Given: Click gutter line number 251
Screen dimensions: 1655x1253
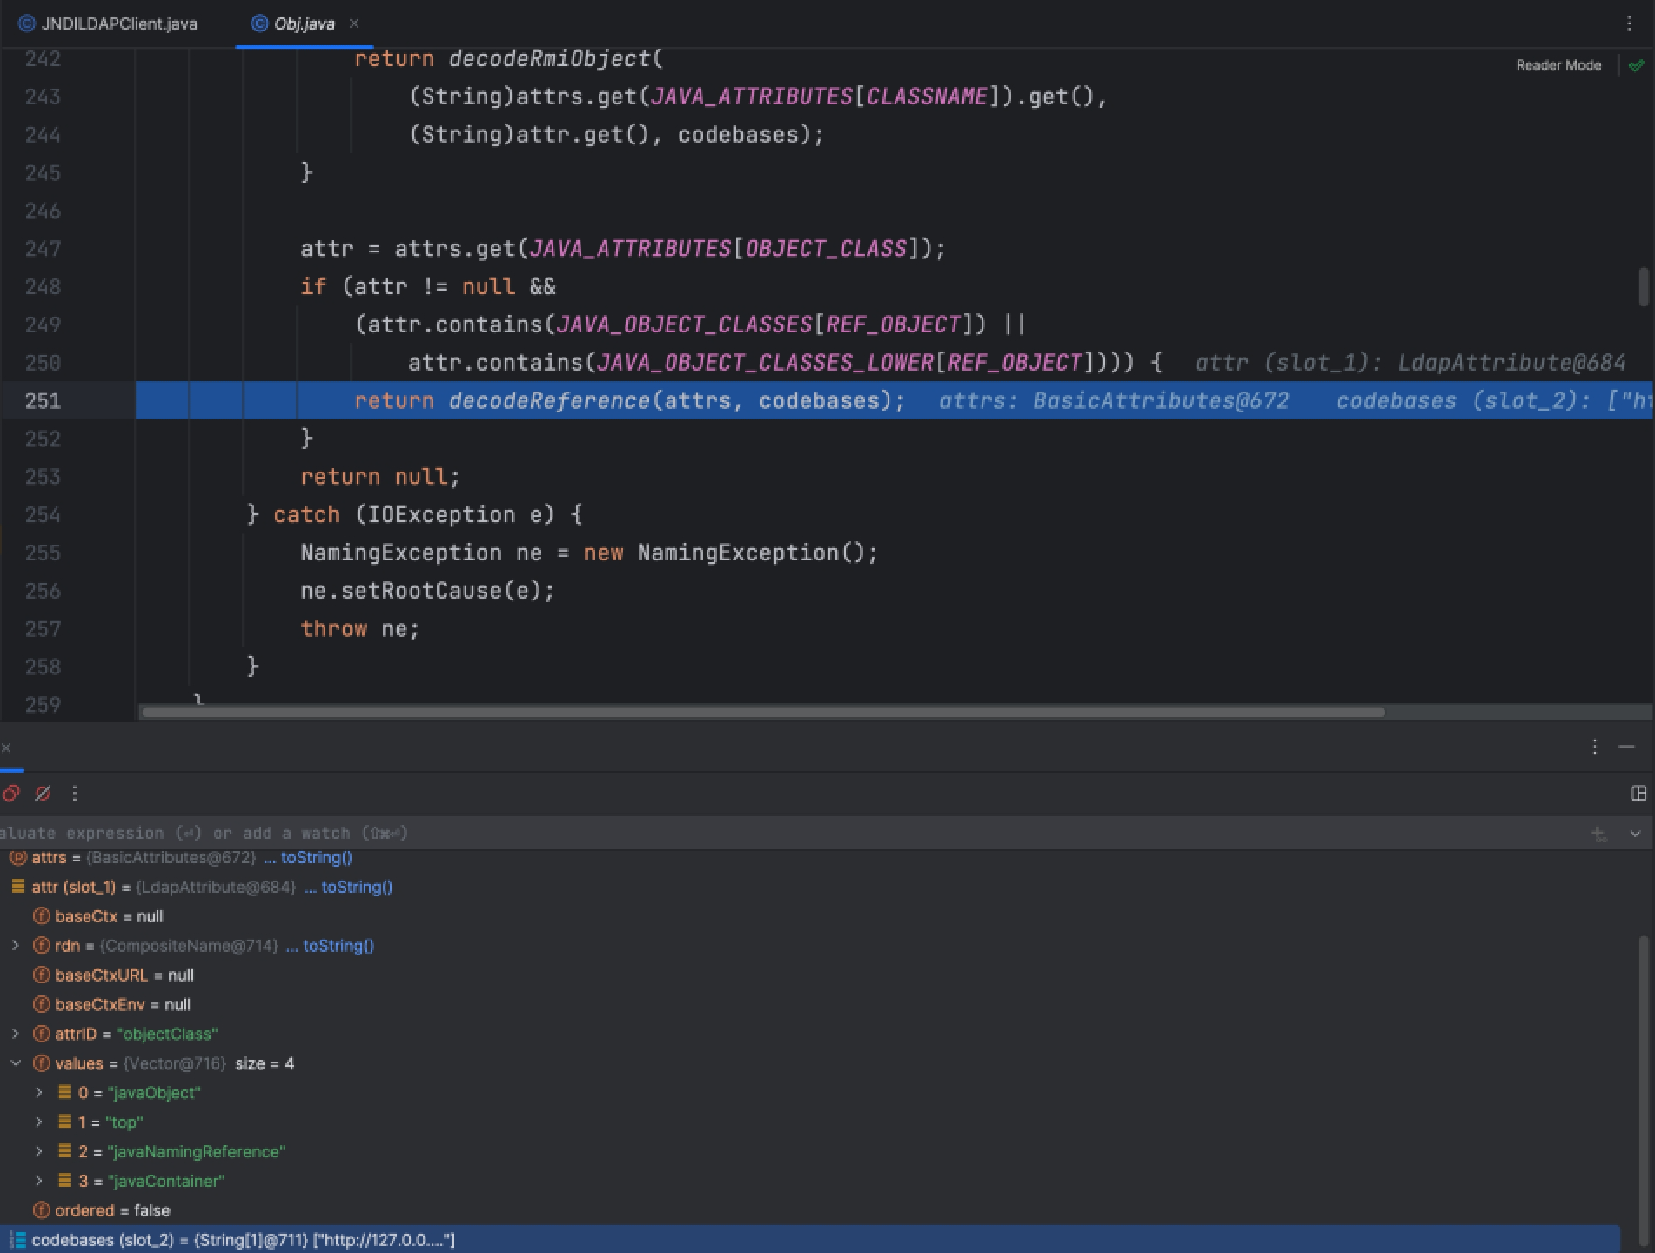Looking at the screenshot, I should click(x=43, y=401).
